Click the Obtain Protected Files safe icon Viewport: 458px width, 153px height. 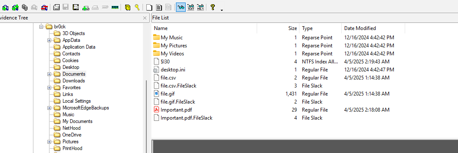(127, 7)
